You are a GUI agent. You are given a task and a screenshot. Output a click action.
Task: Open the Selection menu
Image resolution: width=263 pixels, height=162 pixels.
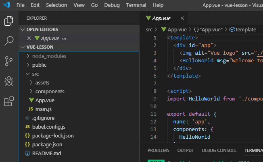(x=56, y=5)
